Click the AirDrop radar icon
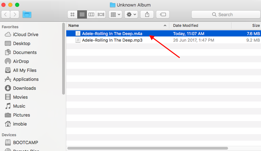261x151 pixels. pos(8,61)
